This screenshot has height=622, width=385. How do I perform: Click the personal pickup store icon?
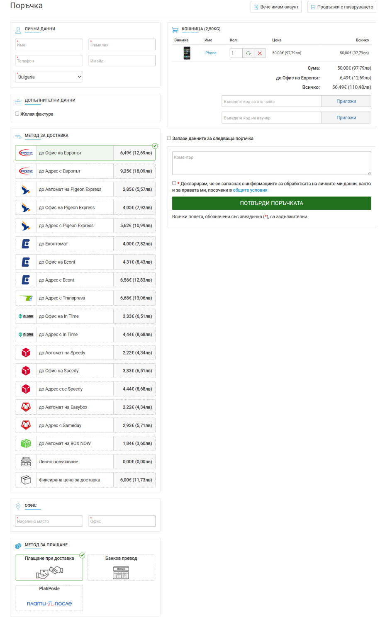(x=26, y=462)
